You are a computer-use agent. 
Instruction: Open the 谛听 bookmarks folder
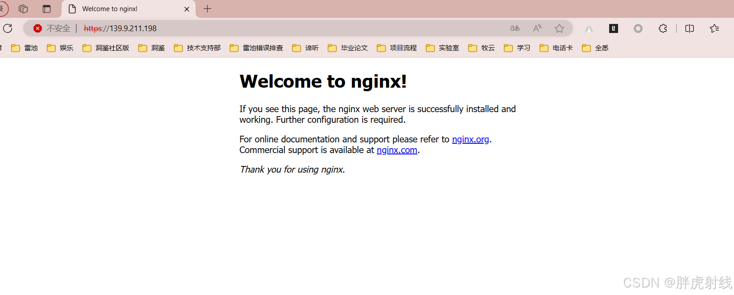[305, 48]
